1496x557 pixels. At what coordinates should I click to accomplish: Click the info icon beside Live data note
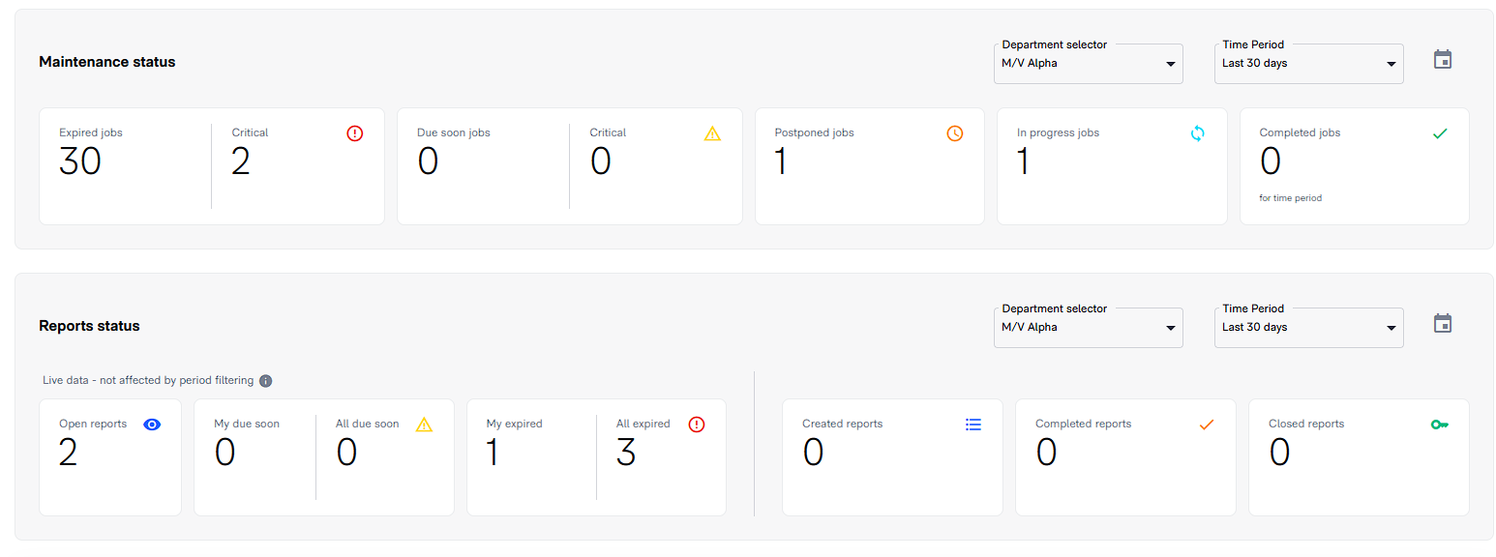click(x=266, y=381)
